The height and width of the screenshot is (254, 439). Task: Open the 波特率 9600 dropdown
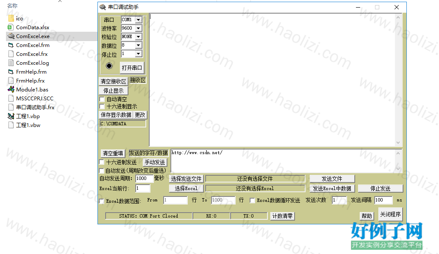click(x=138, y=28)
